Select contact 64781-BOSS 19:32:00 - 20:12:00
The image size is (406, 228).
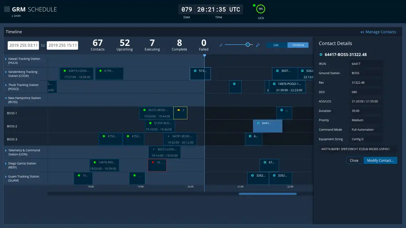tap(180, 139)
